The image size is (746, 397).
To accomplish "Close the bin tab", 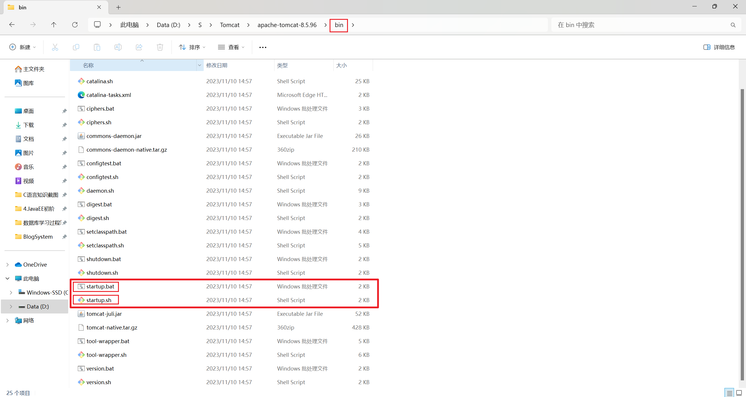I will coord(99,7).
